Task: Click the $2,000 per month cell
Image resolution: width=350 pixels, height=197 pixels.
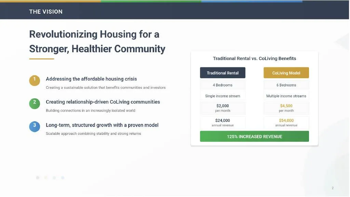Action: (x=223, y=108)
